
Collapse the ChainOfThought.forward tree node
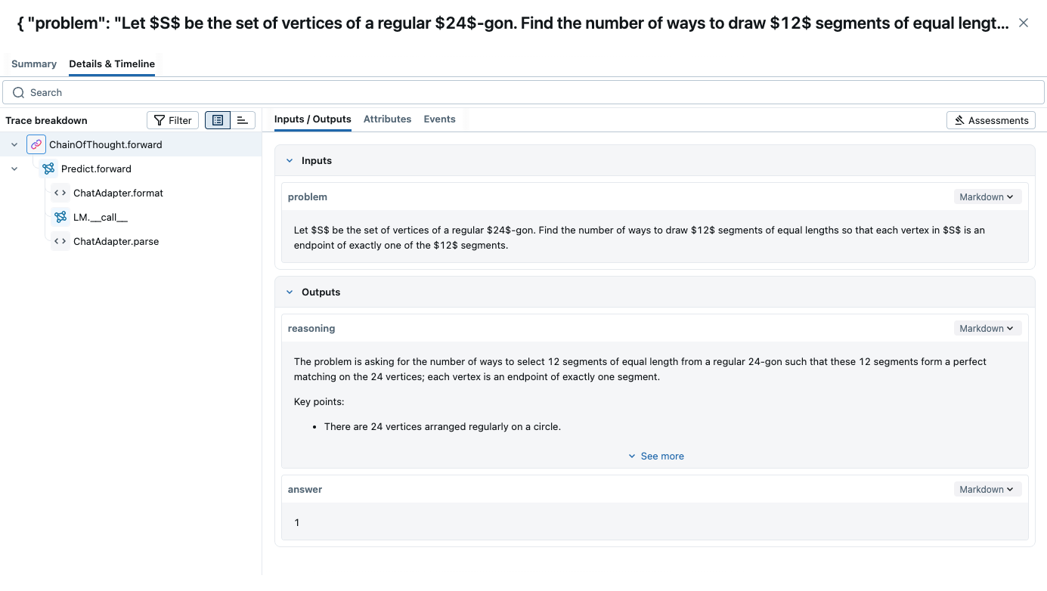tap(14, 144)
